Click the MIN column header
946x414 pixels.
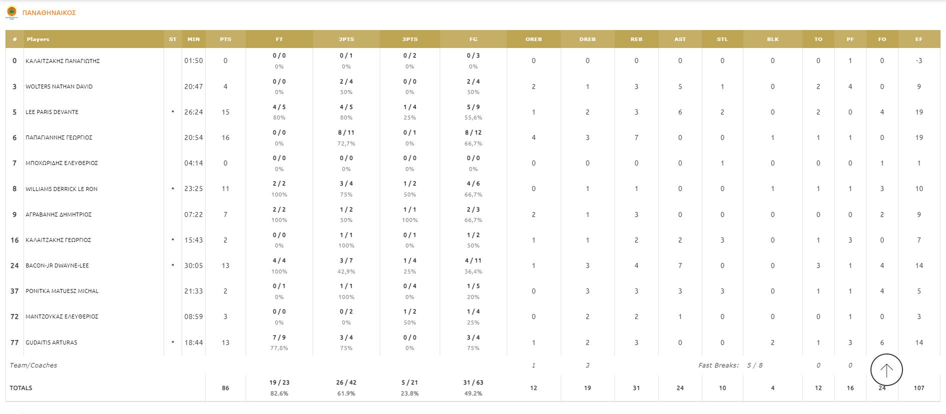(x=193, y=39)
